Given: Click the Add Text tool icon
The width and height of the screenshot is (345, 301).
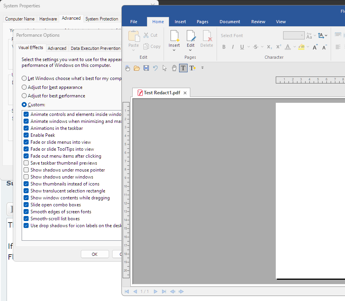Looking at the screenshot, I should [193, 68].
